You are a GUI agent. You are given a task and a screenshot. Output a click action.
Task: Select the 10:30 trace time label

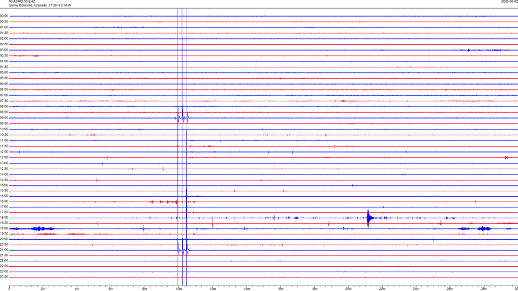click(x=4, y=135)
